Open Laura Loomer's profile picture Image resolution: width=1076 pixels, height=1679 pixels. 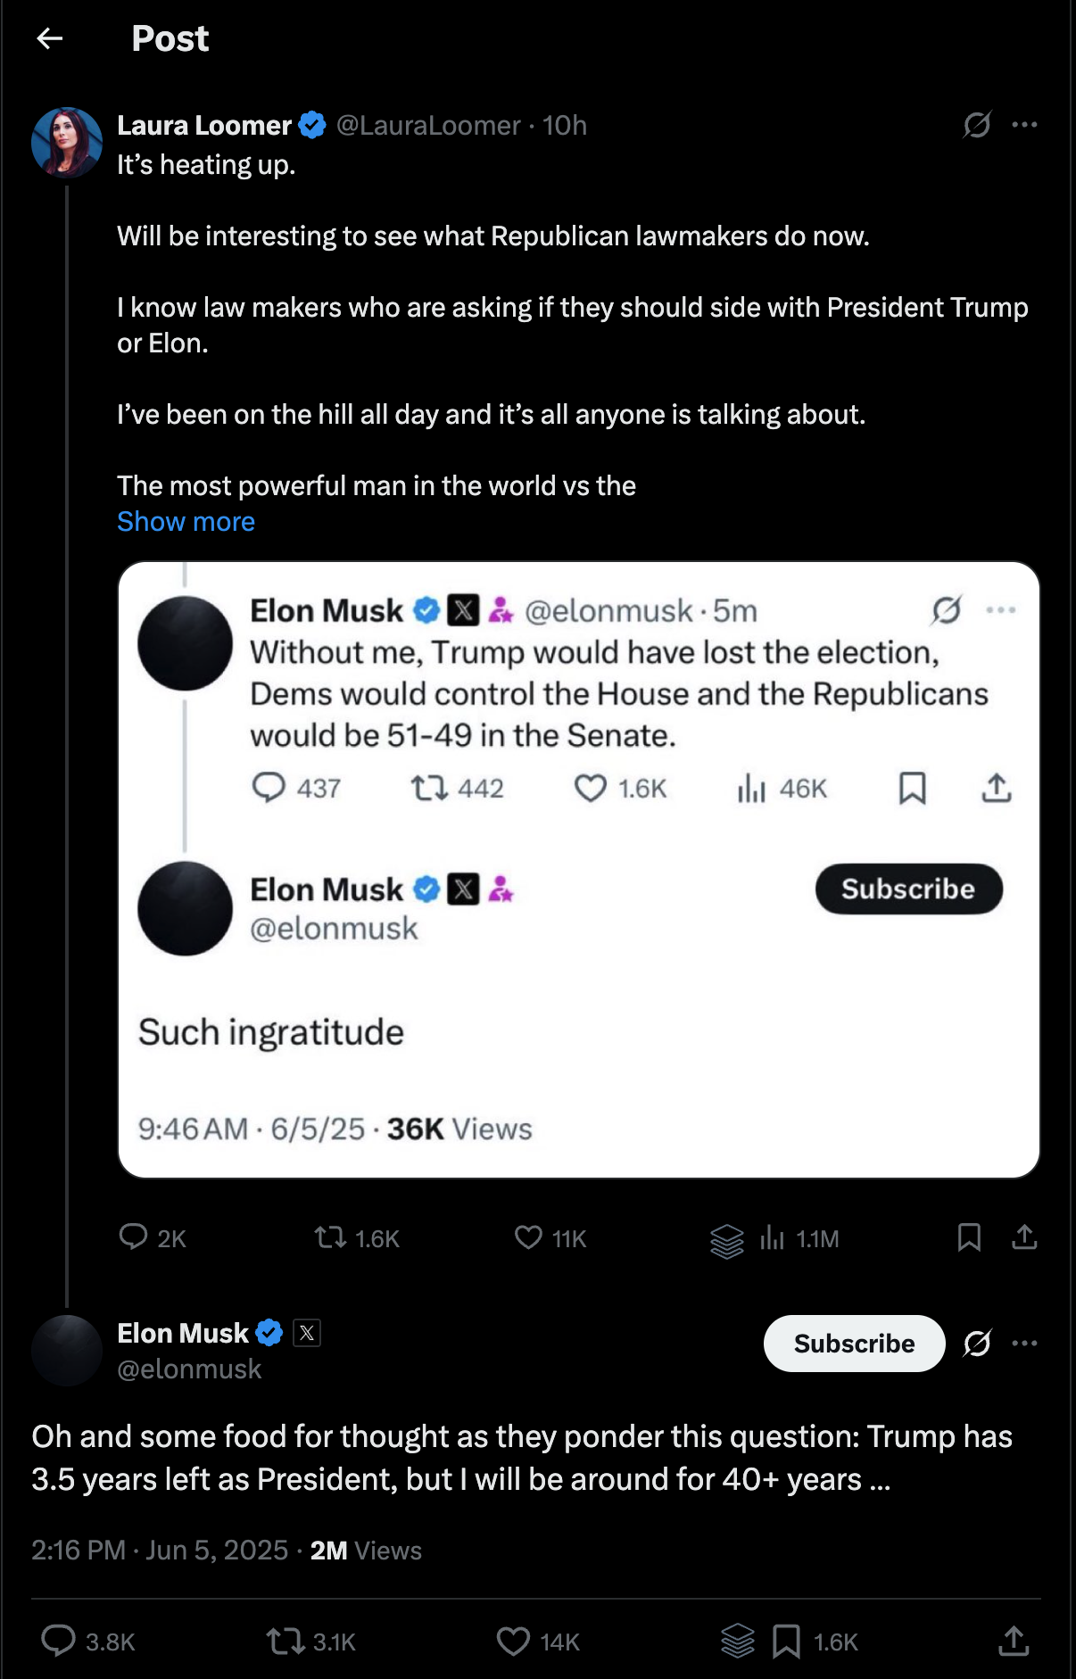point(67,143)
